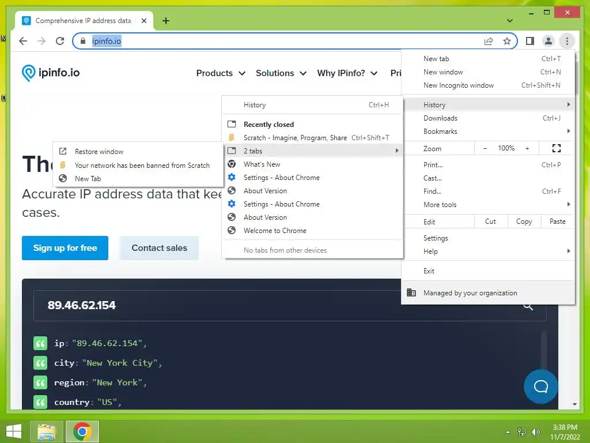Decrease zoom with the minus button
Viewport: 590px width, 443px height.
coord(485,148)
